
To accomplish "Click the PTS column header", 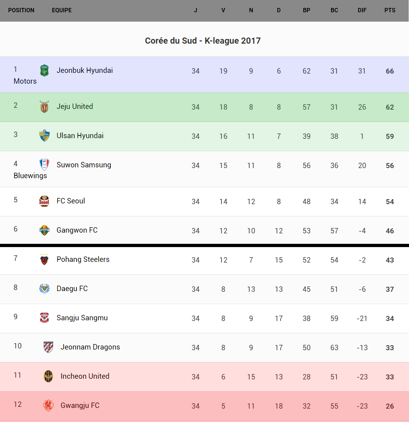I will tap(390, 10).
